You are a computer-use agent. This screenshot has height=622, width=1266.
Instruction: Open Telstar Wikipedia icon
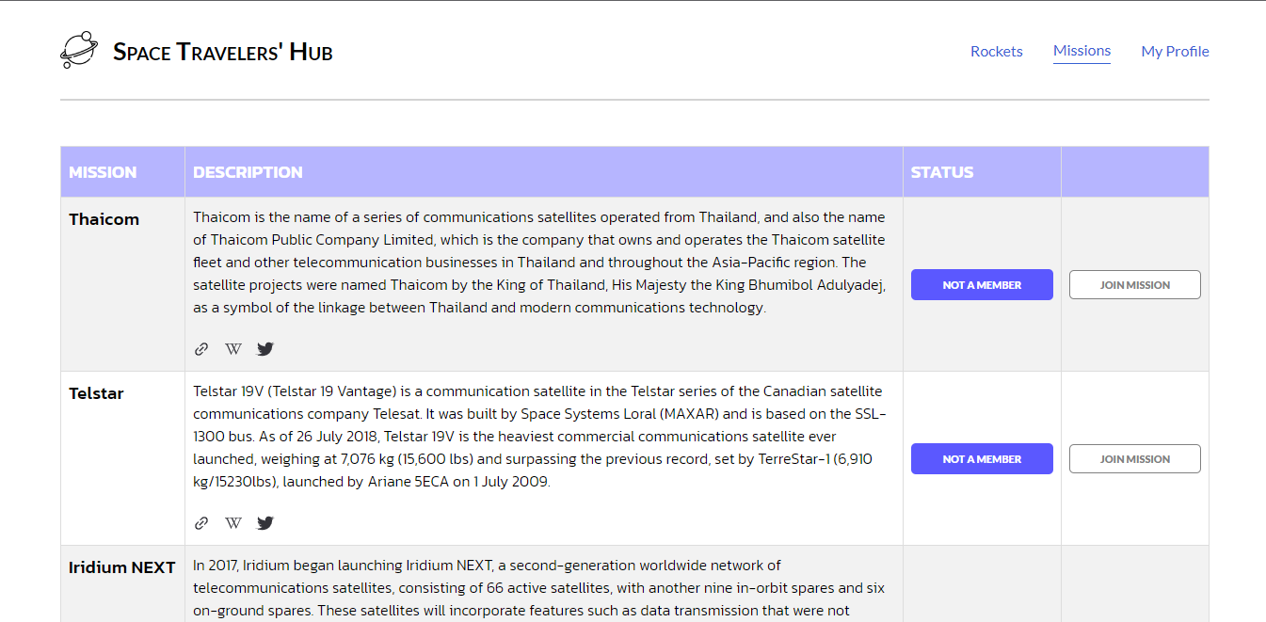click(x=233, y=523)
